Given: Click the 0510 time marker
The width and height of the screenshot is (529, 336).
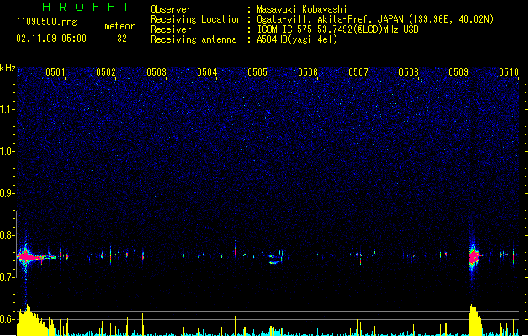Looking at the screenshot, I should 509,71.
